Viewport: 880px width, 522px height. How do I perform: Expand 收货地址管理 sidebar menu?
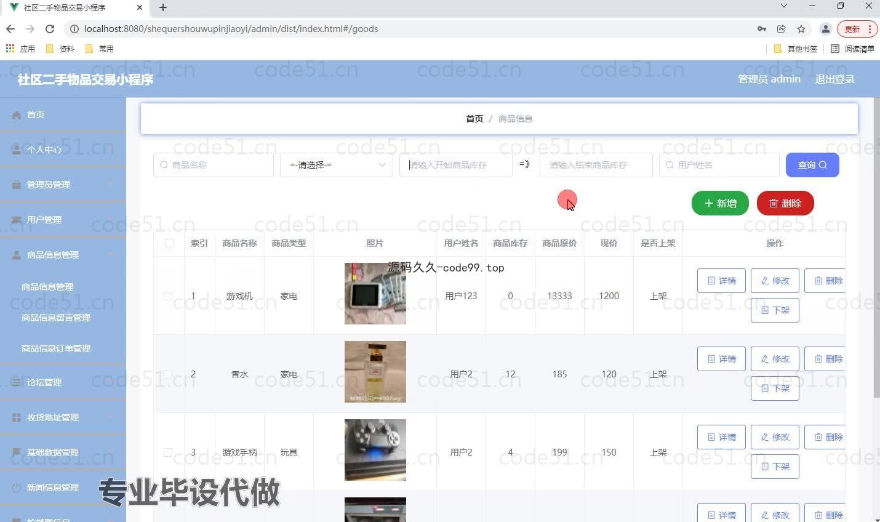[63, 417]
